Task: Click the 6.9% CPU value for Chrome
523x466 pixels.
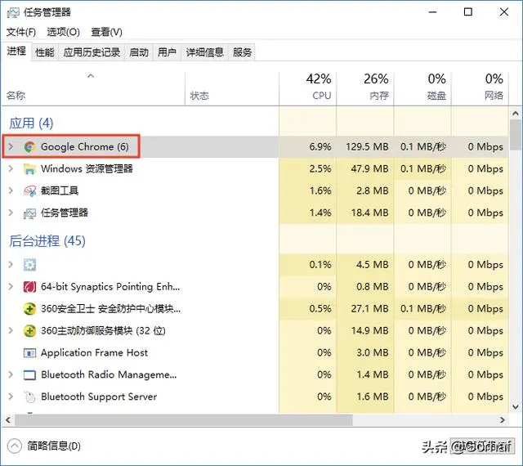Action: pyautogui.click(x=320, y=147)
